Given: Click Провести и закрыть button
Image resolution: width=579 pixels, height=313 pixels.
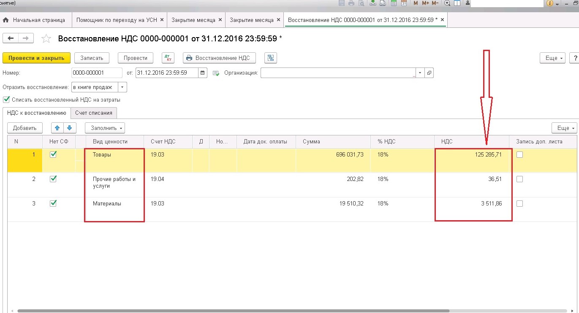Looking at the screenshot, I should point(36,58).
